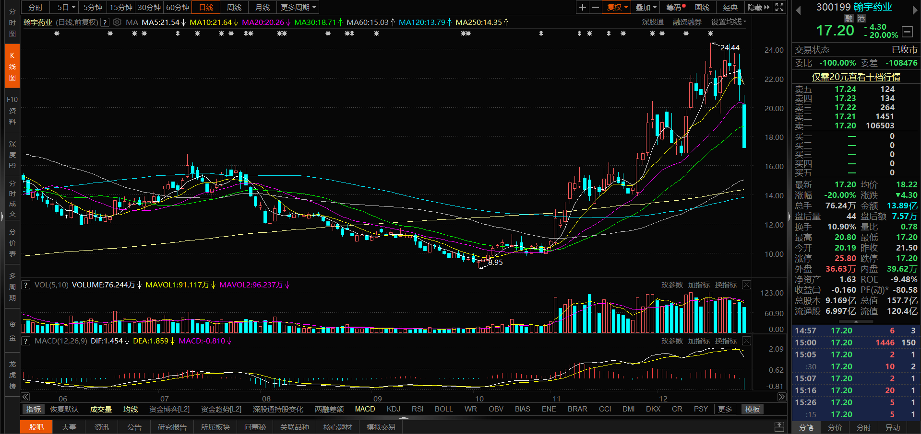Go to next stock with right arrow

click(915, 10)
